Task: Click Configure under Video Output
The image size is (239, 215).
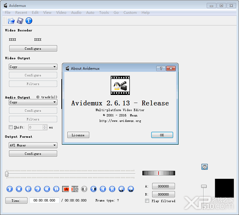Action: pos(33,75)
